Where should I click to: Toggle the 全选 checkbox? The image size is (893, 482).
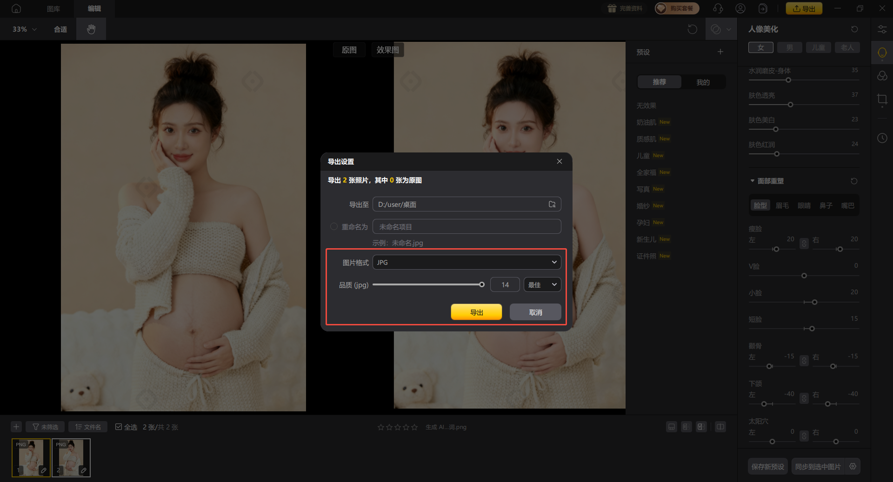pyautogui.click(x=119, y=427)
